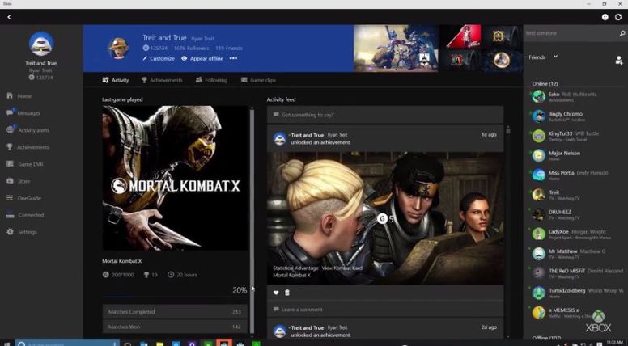Image resolution: width=628 pixels, height=346 pixels.
Task: Open friend Treit in the list
Action: pyautogui.click(x=575, y=194)
